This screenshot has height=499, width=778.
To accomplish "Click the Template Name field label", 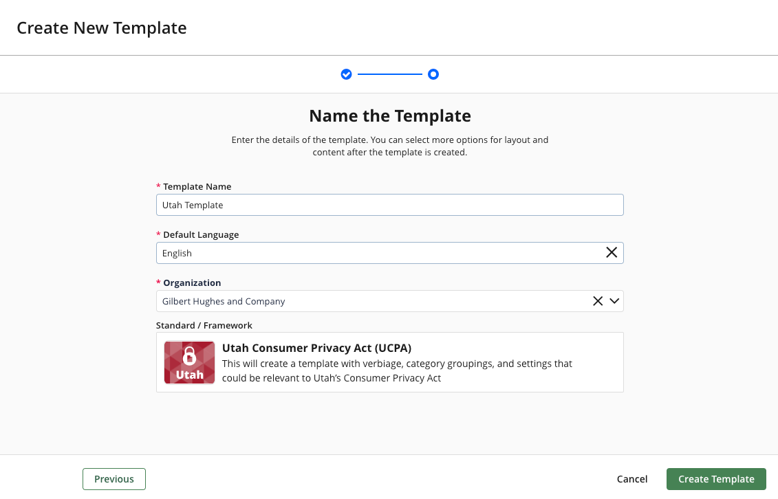I will tap(197, 186).
